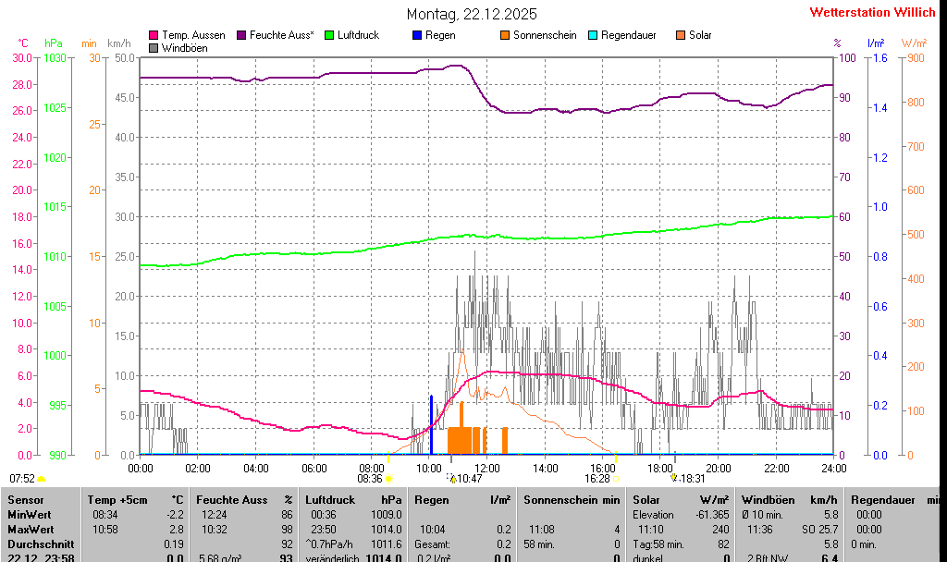Select the Windböen km/h table header
Viewport: 947px width, 562px height.
789,499
